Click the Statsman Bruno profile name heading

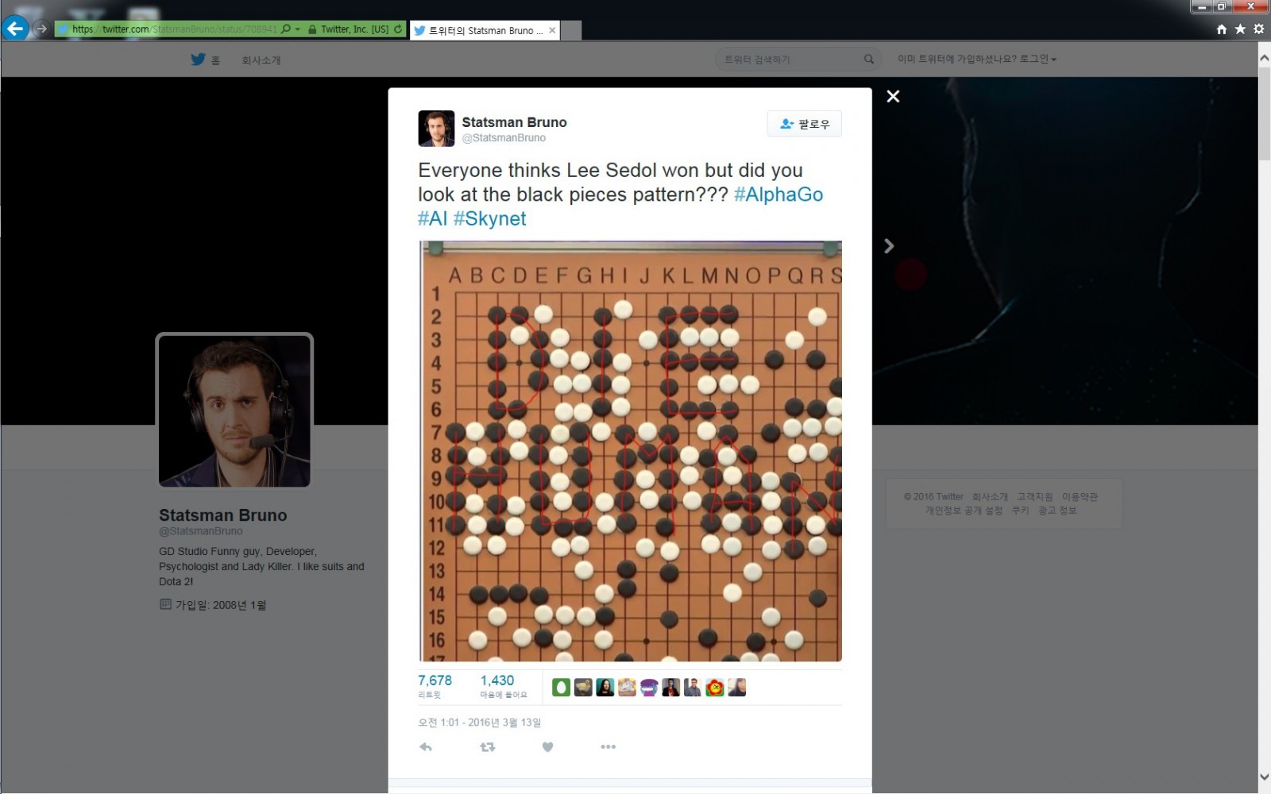(x=222, y=515)
